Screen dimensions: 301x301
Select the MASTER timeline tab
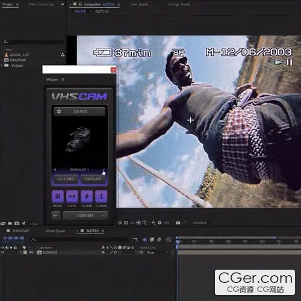[x=93, y=231]
